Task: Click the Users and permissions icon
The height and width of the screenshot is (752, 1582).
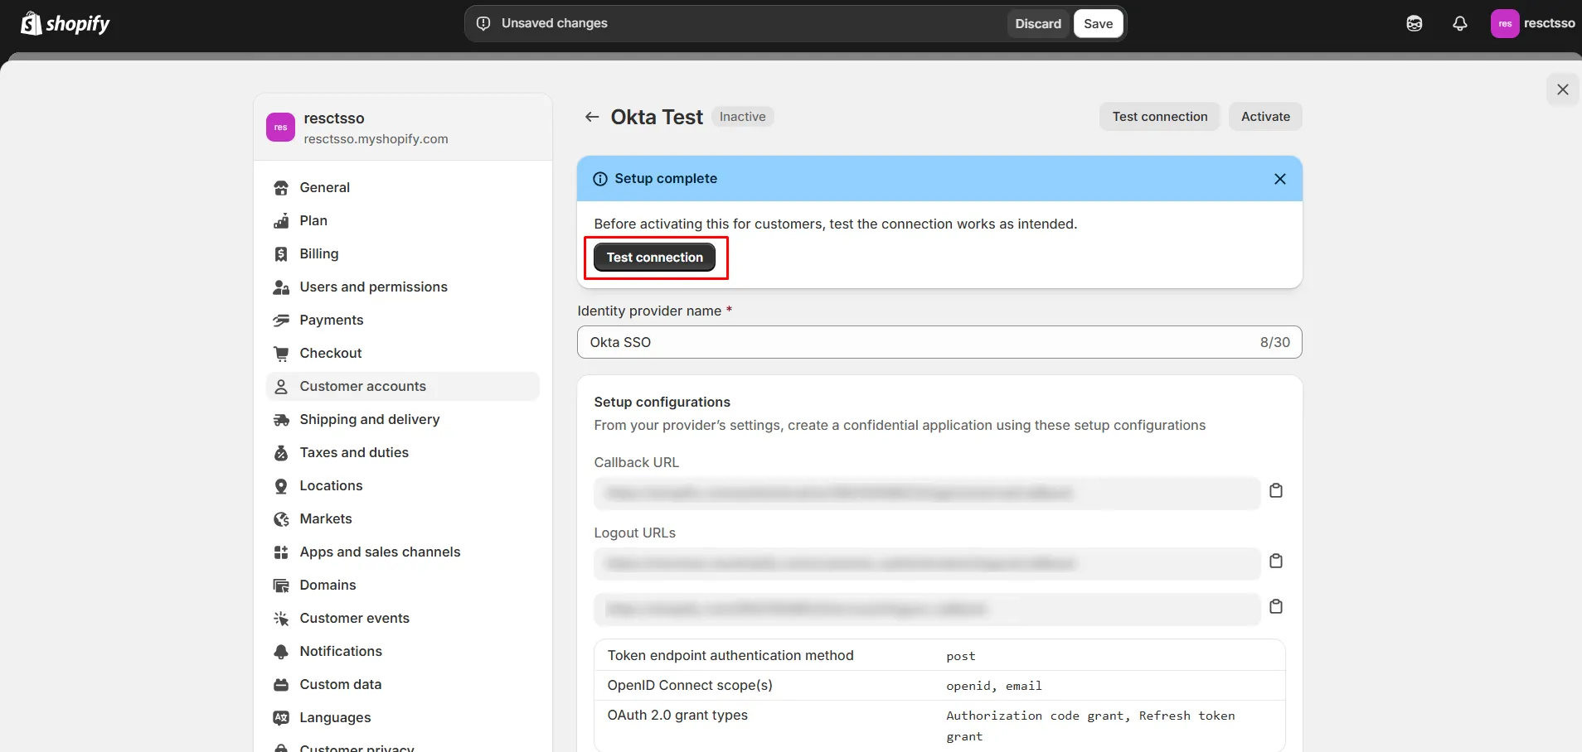Action: (x=281, y=287)
